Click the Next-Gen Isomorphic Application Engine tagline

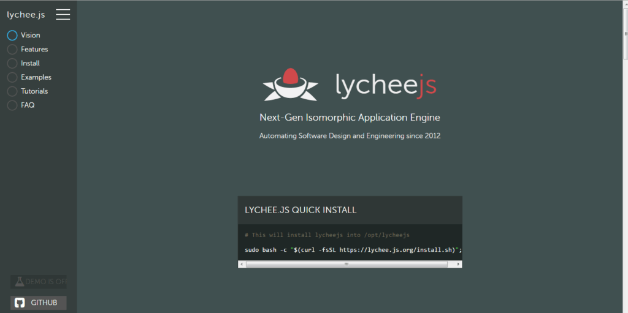click(350, 118)
